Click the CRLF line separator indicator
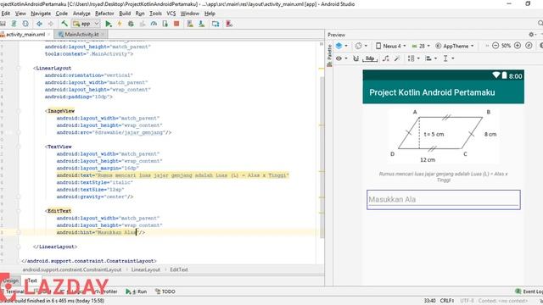 [447, 301]
